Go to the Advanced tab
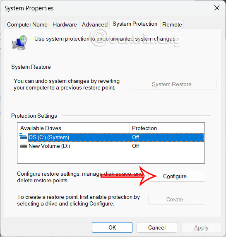Image resolution: width=226 pixels, height=237 pixels. [95, 24]
